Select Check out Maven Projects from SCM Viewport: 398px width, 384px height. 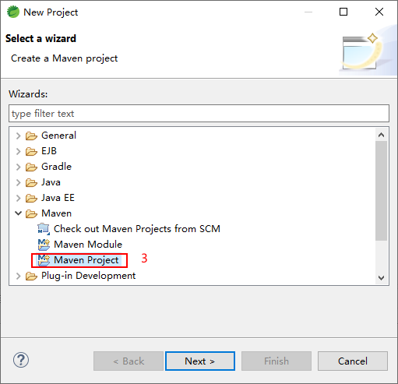[x=137, y=229]
